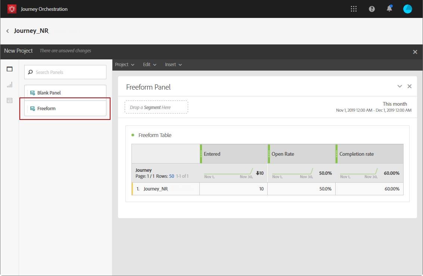Open the This month date range

click(x=374, y=107)
